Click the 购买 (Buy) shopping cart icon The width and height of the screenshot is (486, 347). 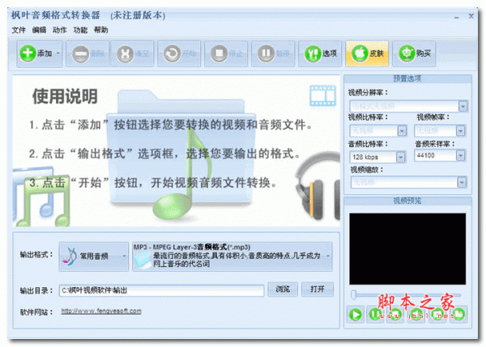(407, 53)
